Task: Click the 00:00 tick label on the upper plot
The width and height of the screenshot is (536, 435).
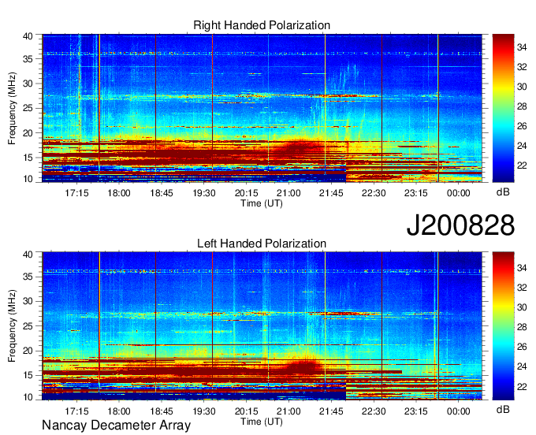Action: [459, 193]
